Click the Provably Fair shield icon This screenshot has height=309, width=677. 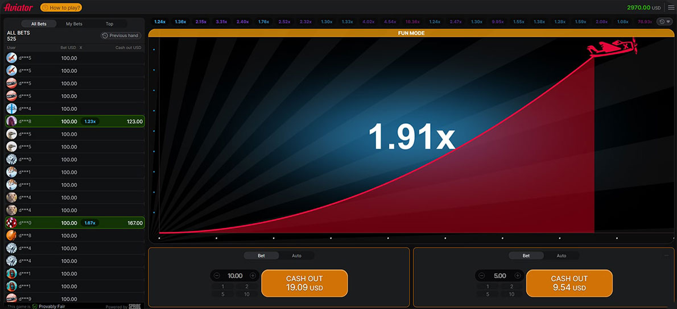(35, 306)
